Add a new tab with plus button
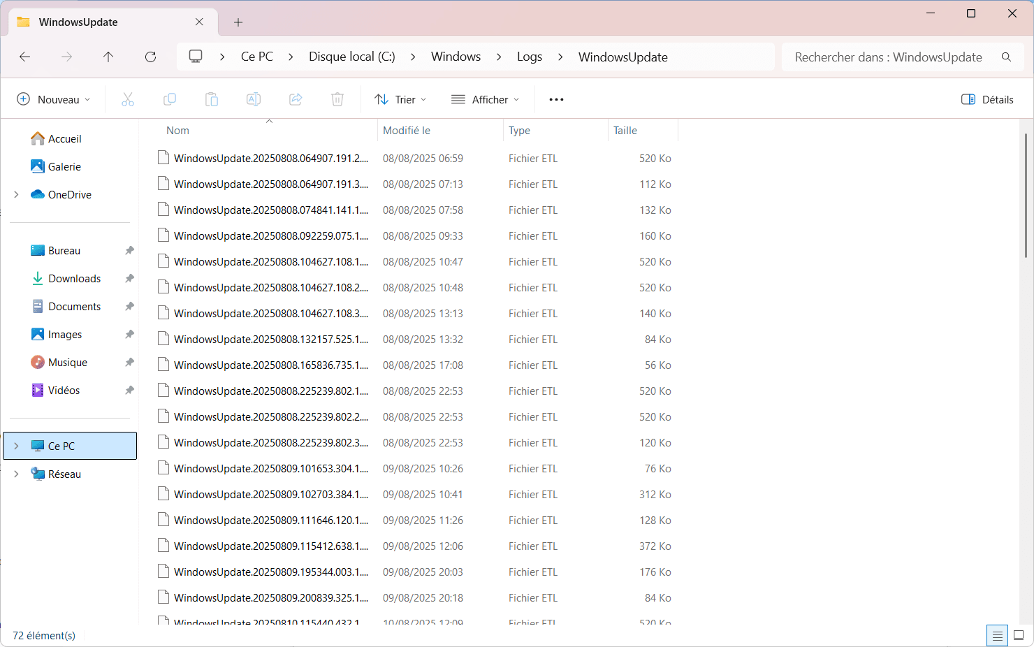Image resolution: width=1034 pixels, height=647 pixels. [238, 22]
